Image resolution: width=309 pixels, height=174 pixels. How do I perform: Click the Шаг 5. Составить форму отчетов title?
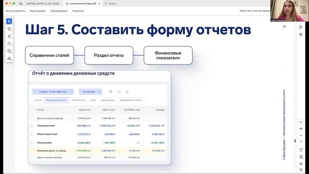pos(138,30)
